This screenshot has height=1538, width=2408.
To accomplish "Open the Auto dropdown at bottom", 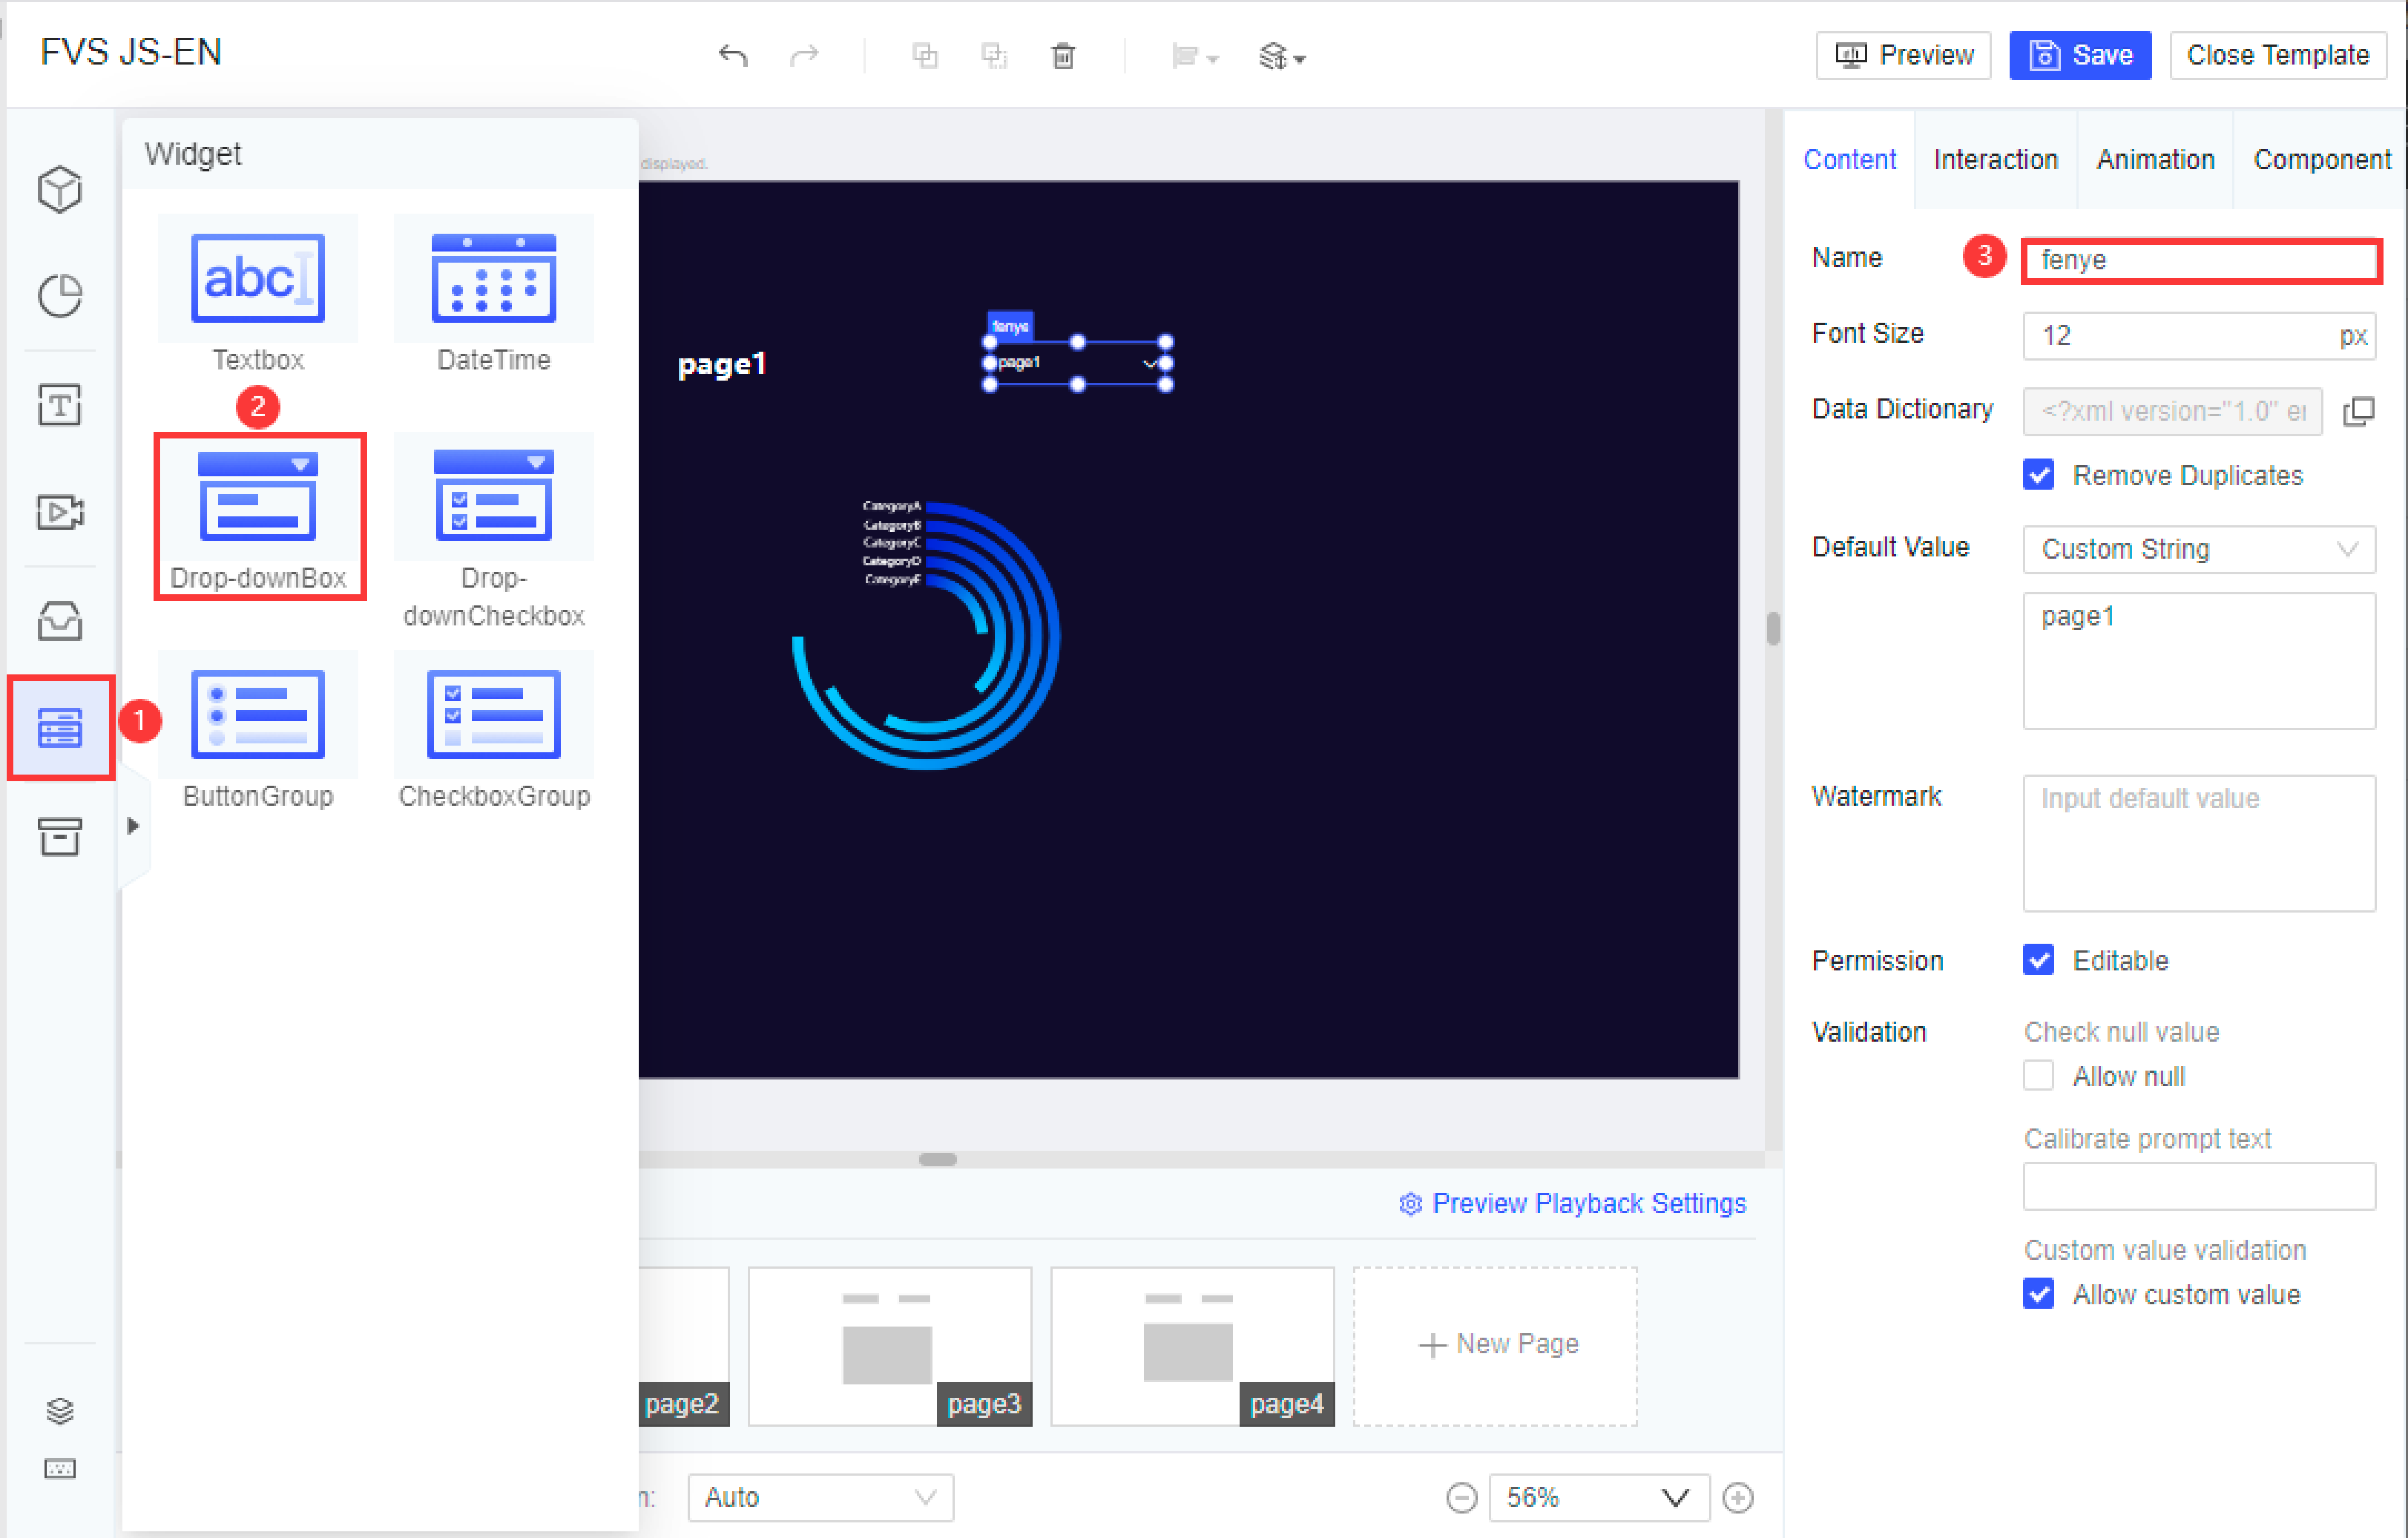I will point(820,1497).
